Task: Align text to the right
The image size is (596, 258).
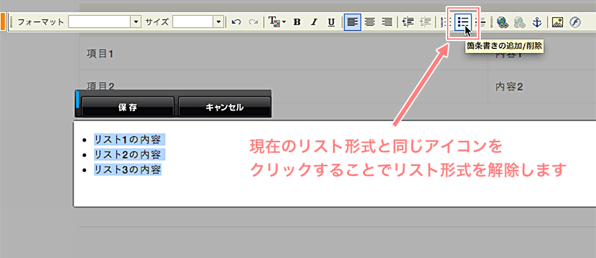Action: 387,22
